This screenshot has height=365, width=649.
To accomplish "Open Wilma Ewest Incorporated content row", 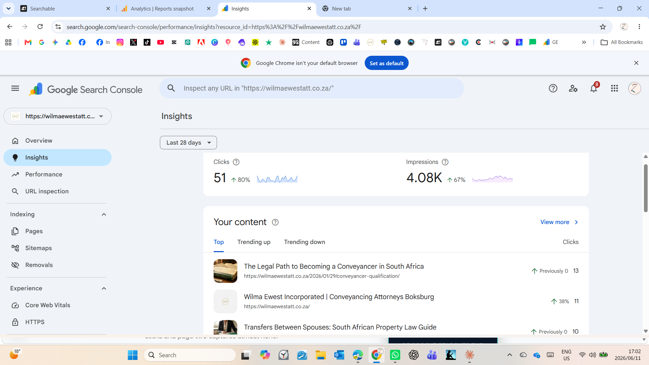I will 396,301.
